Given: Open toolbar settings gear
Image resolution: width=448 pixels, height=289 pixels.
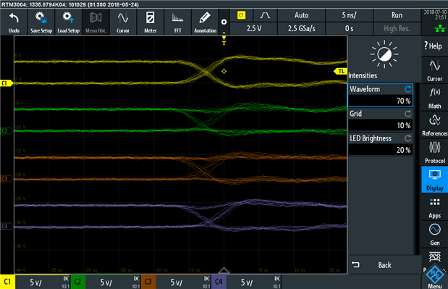Looking at the screenshot, I should [x=224, y=22].
